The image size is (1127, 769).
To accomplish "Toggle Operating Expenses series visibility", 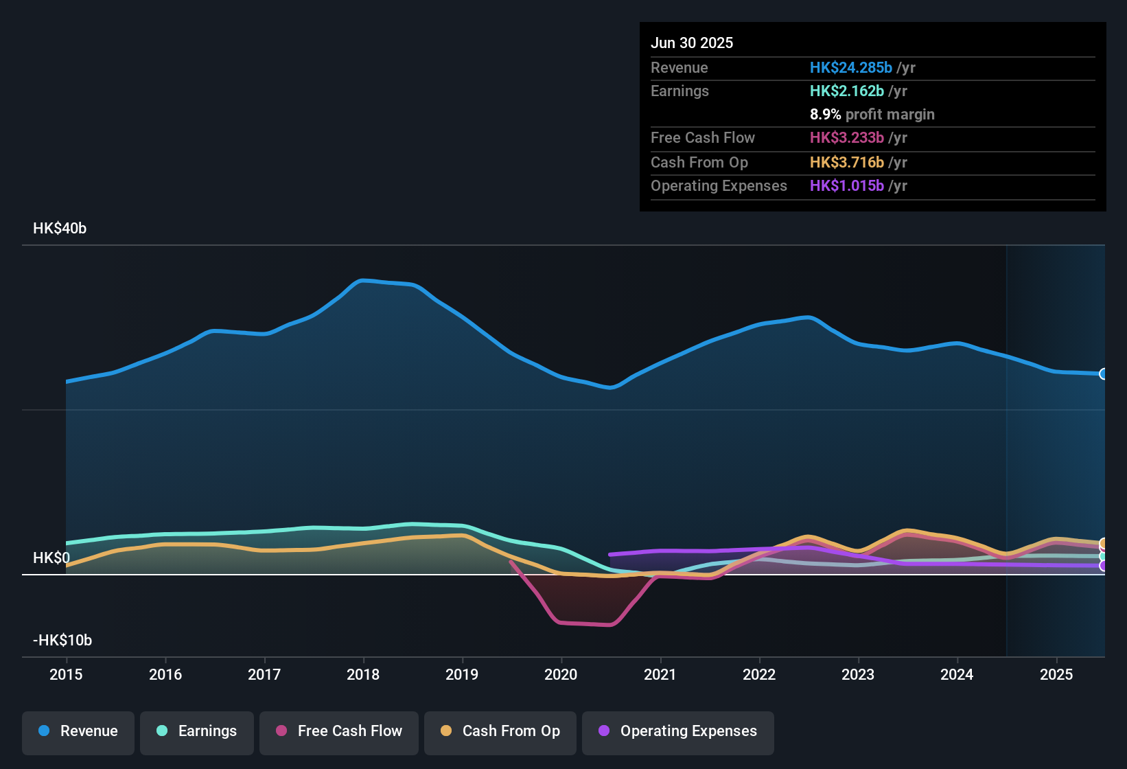I will [x=677, y=732].
